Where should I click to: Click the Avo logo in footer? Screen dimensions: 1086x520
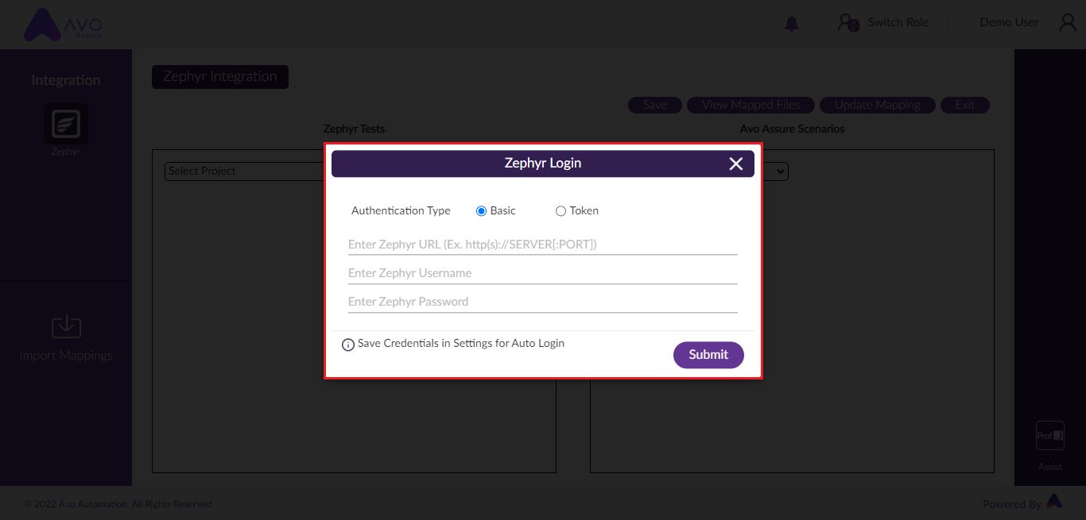click(x=1054, y=501)
